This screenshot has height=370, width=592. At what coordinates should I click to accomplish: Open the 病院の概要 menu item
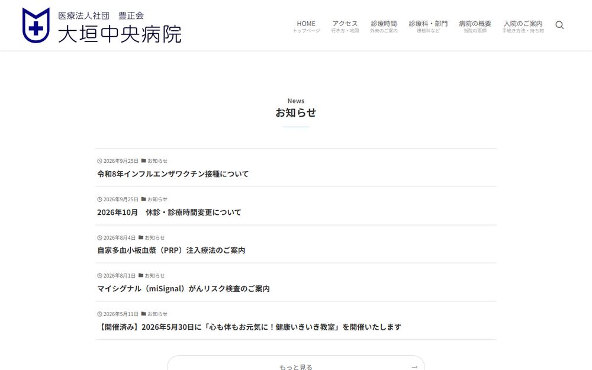(x=475, y=26)
